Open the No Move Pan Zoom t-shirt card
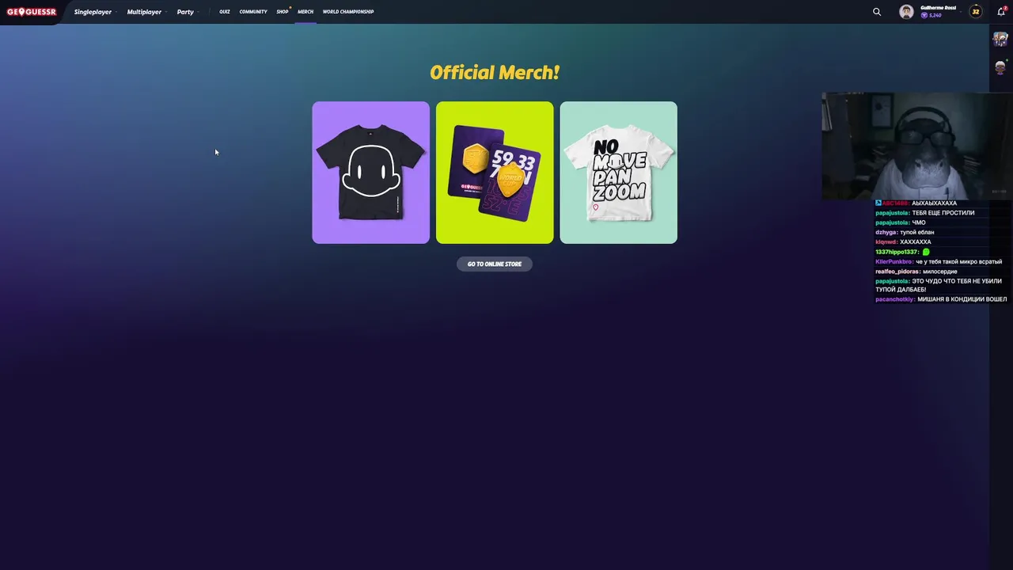This screenshot has height=570, width=1013. (618, 173)
